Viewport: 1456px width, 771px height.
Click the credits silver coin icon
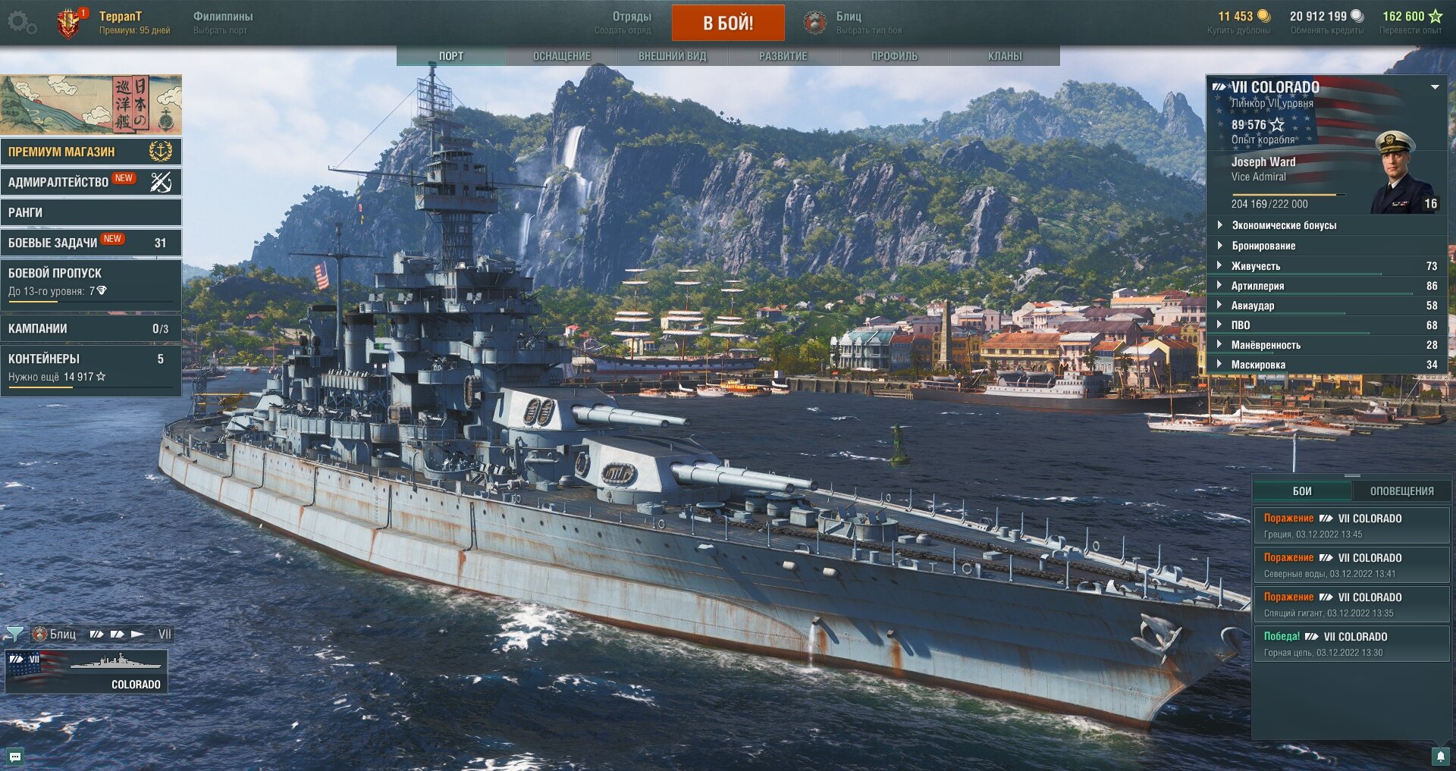[1357, 16]
